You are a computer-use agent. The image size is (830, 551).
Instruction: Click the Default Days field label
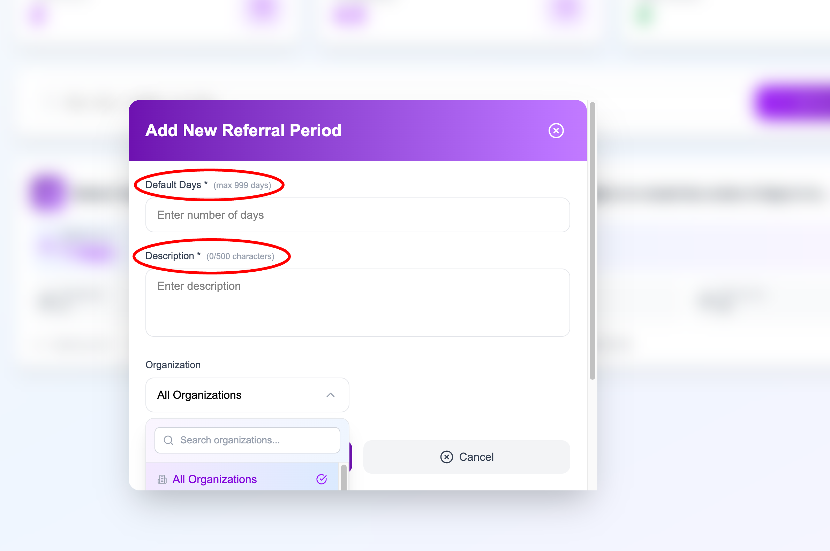click(173, 185)
